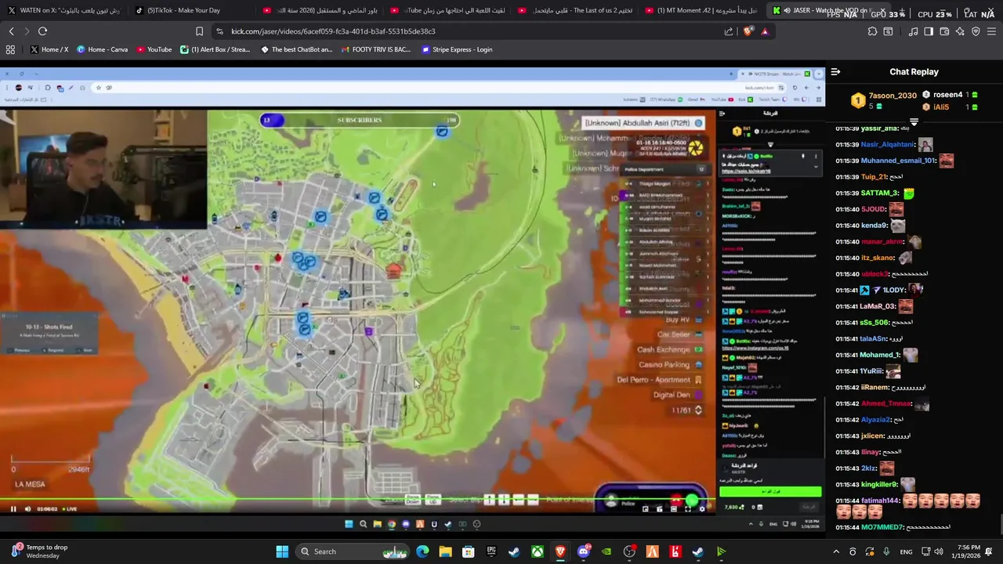Viewport: 1003px width, 564px height.
Task: Reload the current Kick page
Action: coord(42,31)
